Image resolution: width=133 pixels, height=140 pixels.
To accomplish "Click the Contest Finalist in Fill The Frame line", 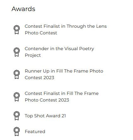I will tap(62, 93).
